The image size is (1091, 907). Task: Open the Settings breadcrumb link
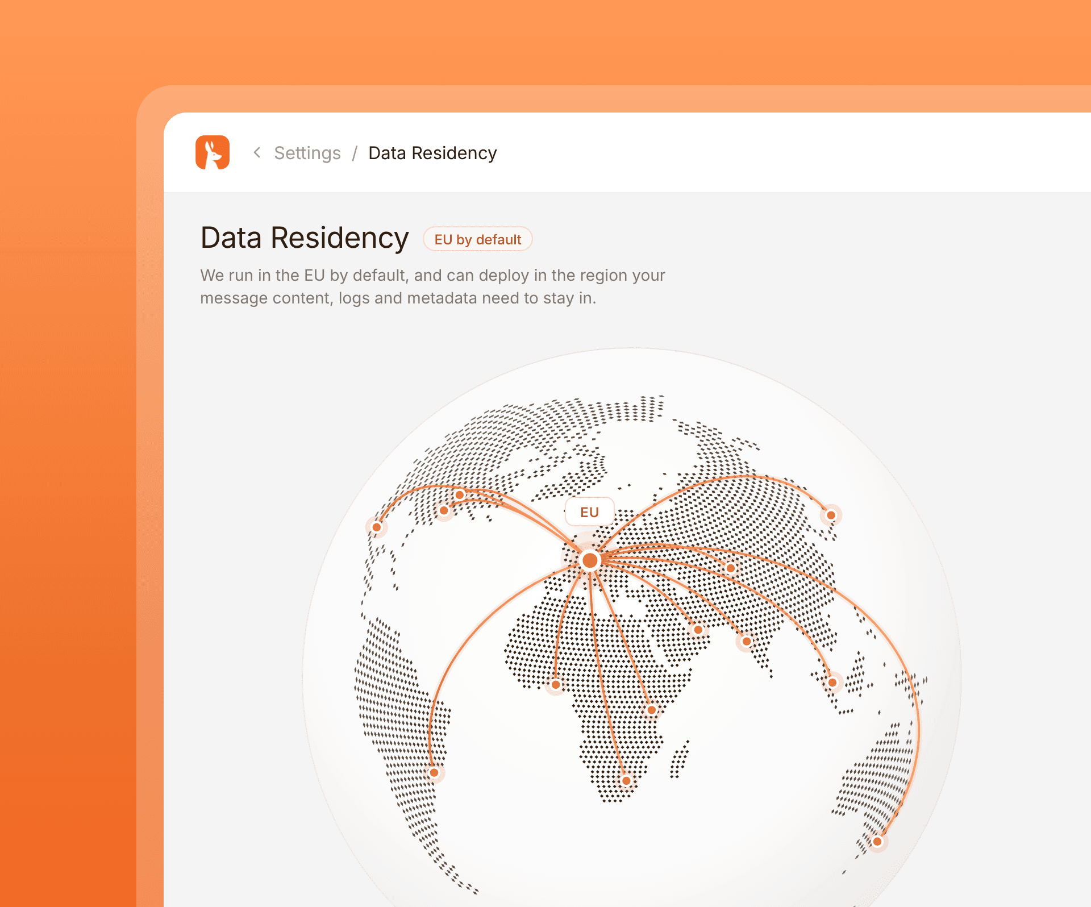tap(307, 153)
